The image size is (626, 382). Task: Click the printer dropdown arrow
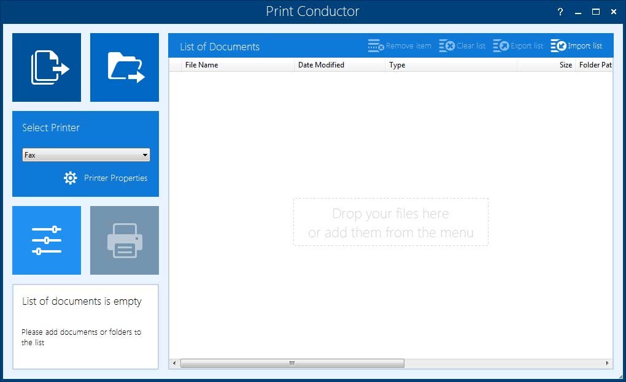(x=145, y=155)
